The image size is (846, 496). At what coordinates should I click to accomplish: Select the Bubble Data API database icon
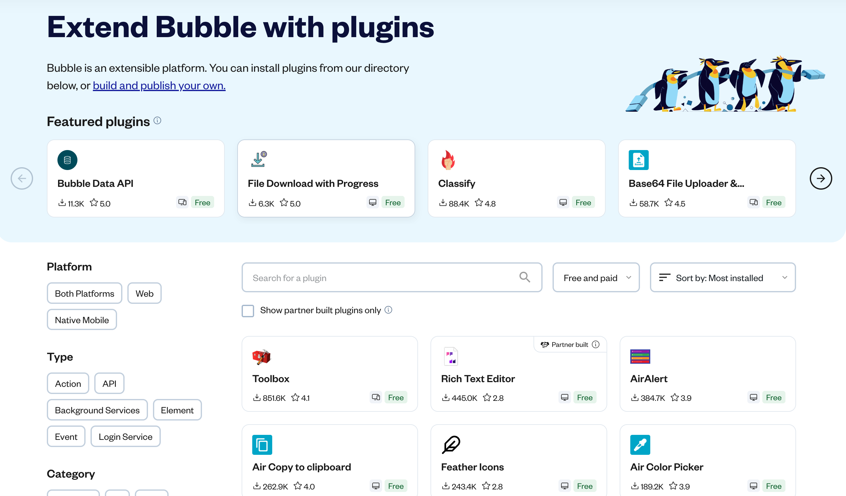[67, 160]
